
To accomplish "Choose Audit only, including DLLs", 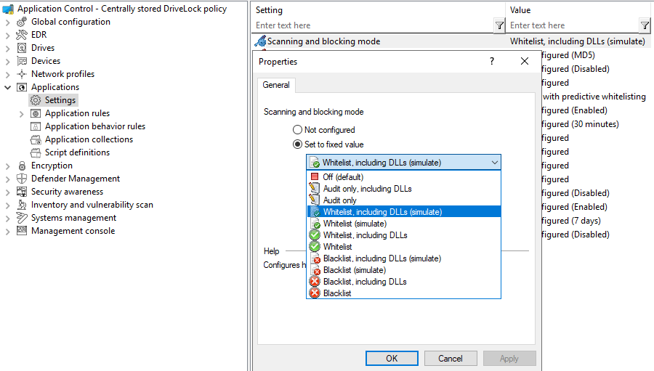I will coord(404,189).
